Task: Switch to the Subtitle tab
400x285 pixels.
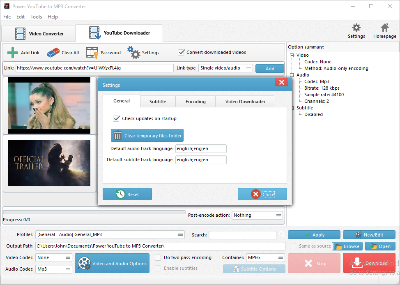Action: pyautogui.click(x=158, y=102)
